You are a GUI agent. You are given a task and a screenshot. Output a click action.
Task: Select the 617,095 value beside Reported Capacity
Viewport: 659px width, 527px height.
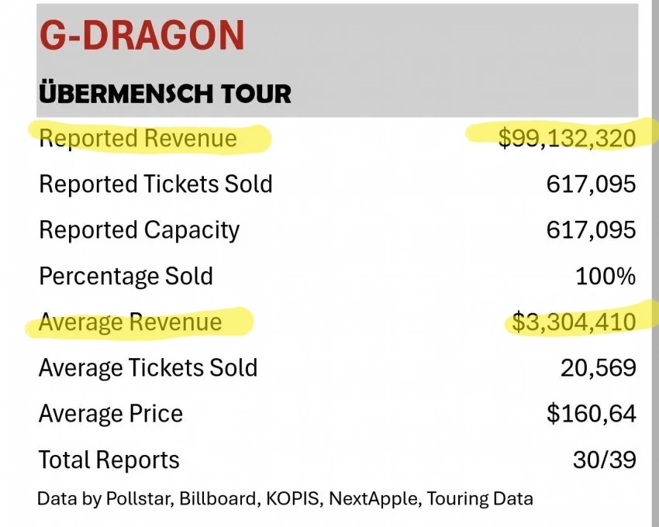coord(591,230)
